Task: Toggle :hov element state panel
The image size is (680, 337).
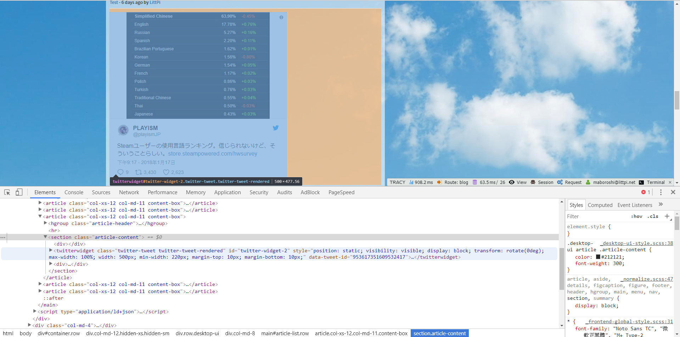Action: coord(636,216)
